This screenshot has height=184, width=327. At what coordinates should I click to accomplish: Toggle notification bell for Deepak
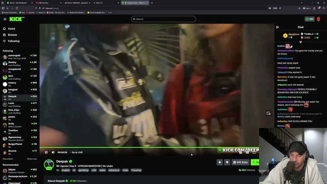220,162
